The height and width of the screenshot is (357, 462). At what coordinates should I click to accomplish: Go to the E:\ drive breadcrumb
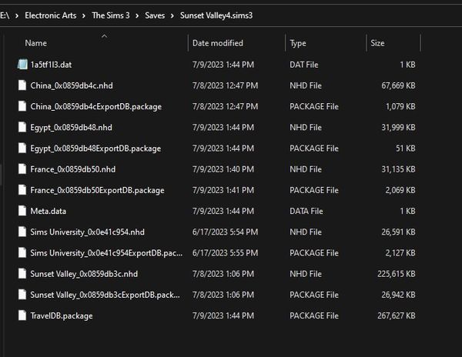(x=5, y=15)
